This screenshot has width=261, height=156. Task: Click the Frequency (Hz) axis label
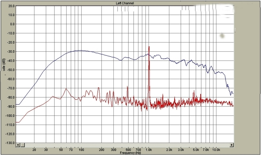click(x=130, y=153)
